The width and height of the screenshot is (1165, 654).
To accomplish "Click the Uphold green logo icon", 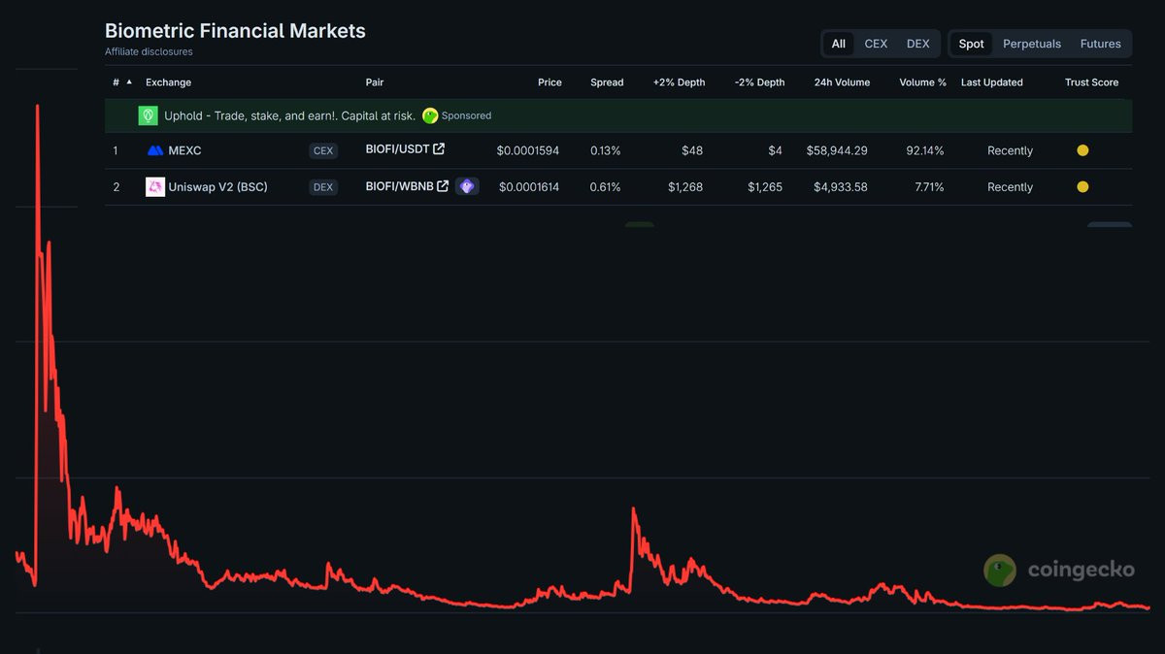I will pos(148,115).
